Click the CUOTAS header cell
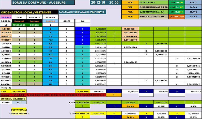 [x=50, y=21]
